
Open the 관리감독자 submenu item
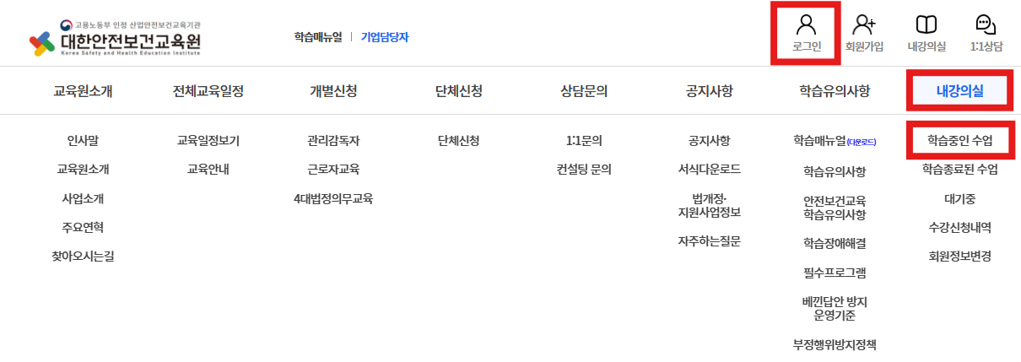tap(333, 140)
